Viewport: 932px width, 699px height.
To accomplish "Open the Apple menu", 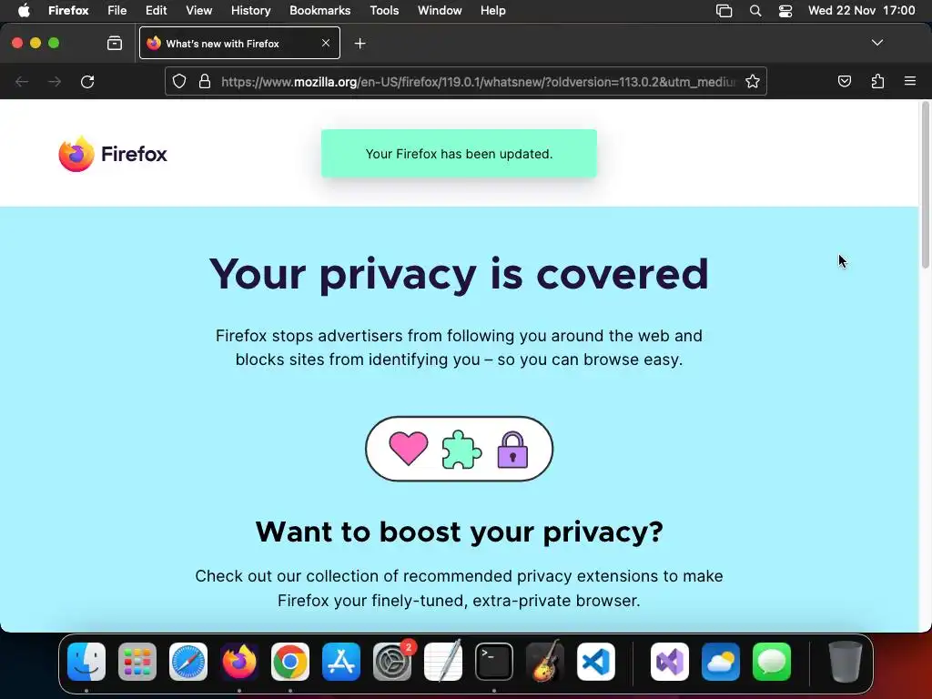I will pyautogui.click(x=24, y=11).
